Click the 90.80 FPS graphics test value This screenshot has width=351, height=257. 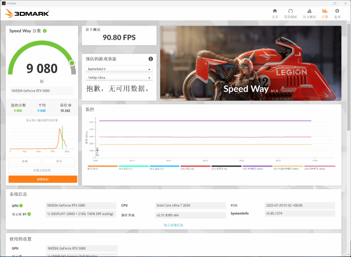point(119,37)
